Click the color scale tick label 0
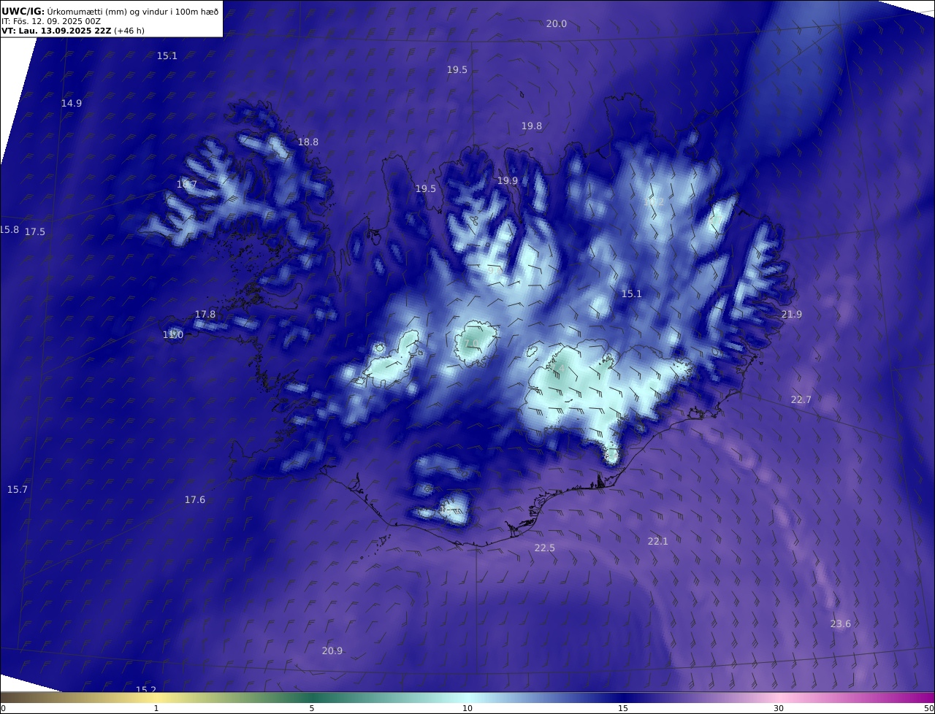 point(3,708)
